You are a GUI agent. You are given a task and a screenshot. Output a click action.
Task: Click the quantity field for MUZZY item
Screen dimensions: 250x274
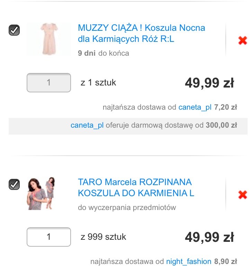coord(48,83)
